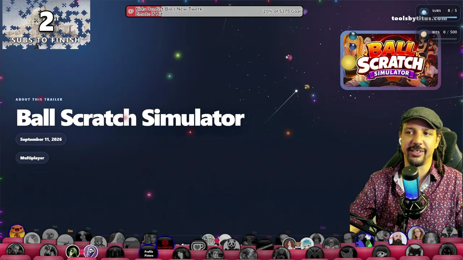Click the bald bearded man avatar
Viewport: 463px width, 260px height.
tap(398, 239)
